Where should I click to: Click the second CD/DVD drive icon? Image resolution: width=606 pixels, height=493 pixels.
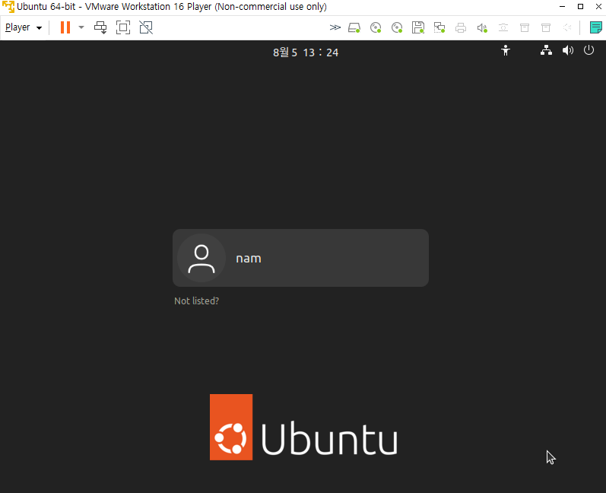click(x=397, y=28)
